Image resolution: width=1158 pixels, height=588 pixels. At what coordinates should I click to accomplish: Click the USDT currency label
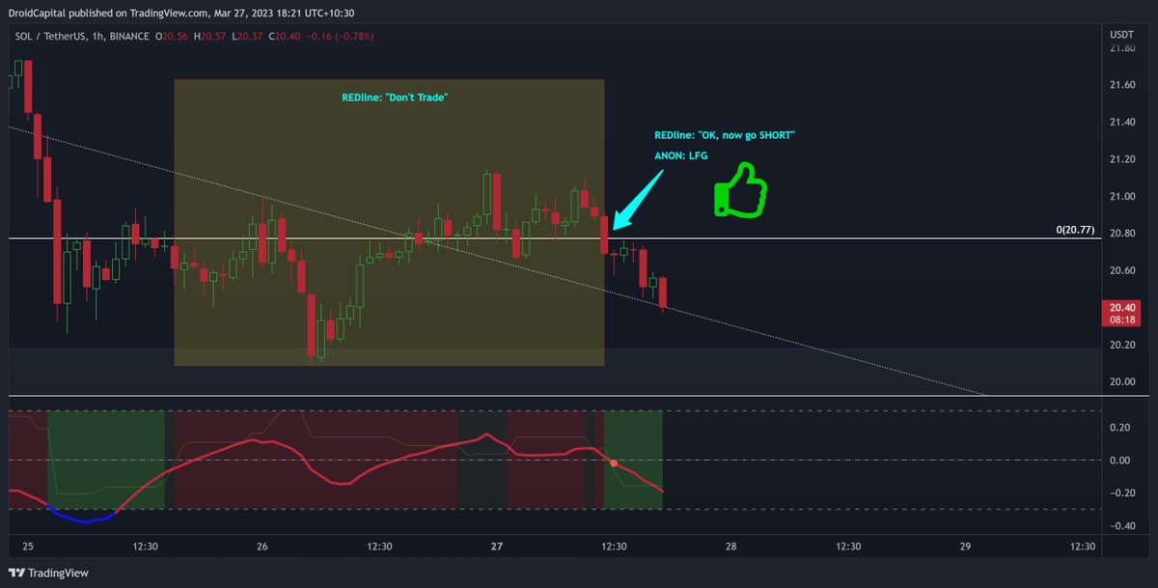click(x=1119, y=34)
